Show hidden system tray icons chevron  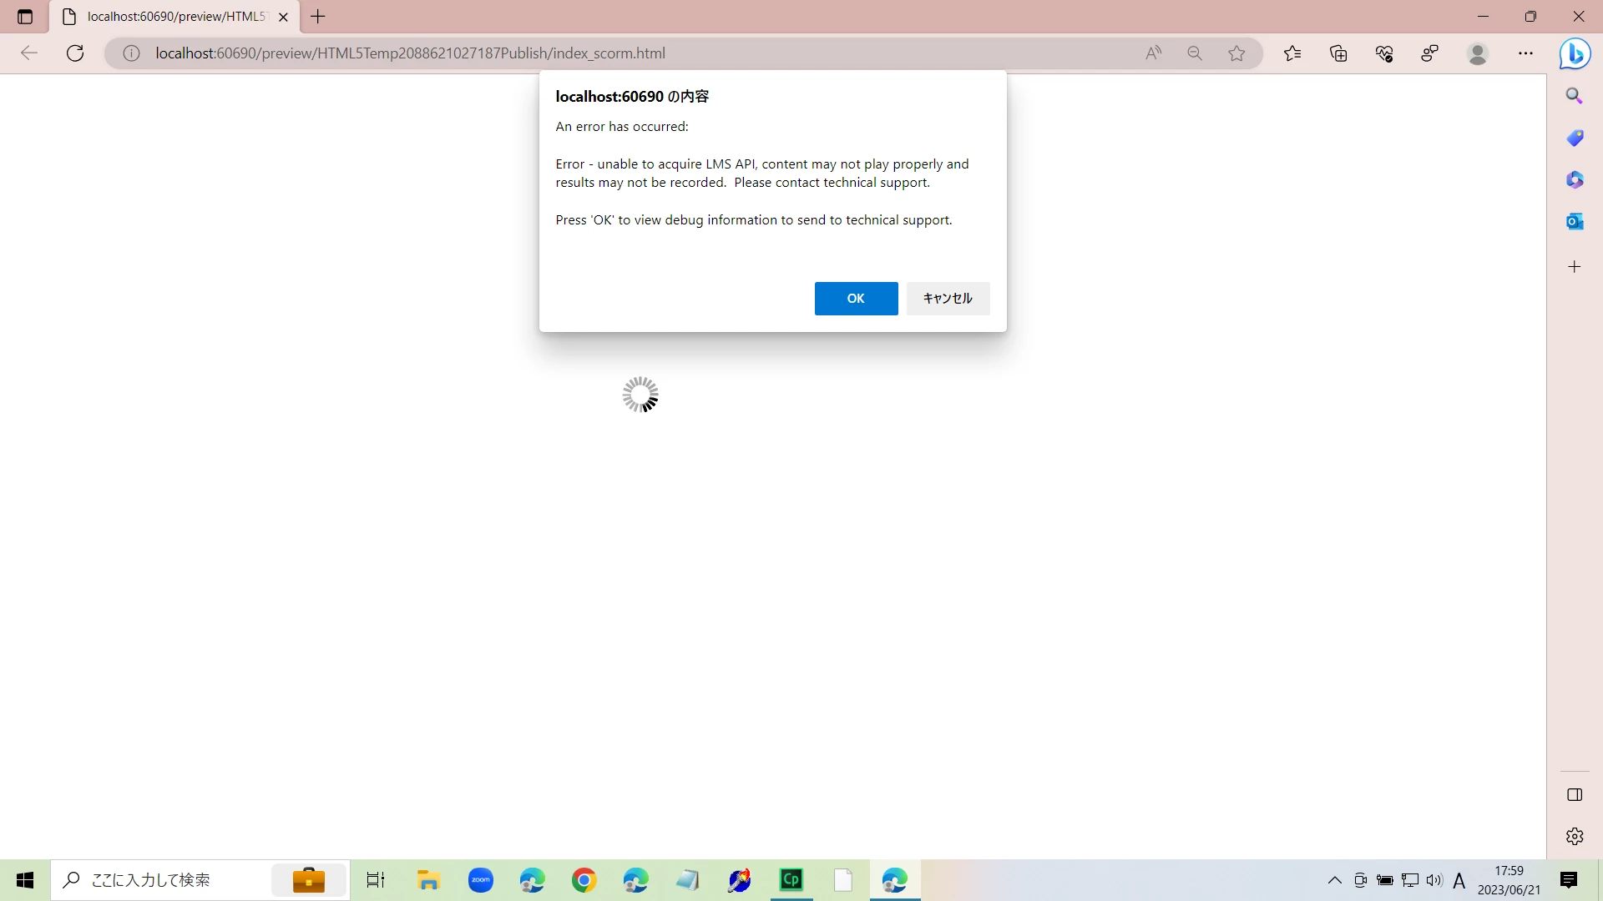coord(1334,880)
